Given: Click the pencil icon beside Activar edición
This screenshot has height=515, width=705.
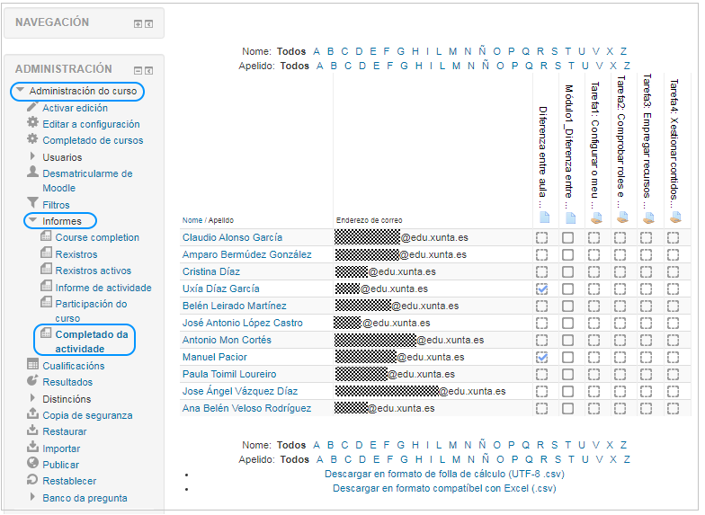Looking at the screenshot, I should pos(33,108).
